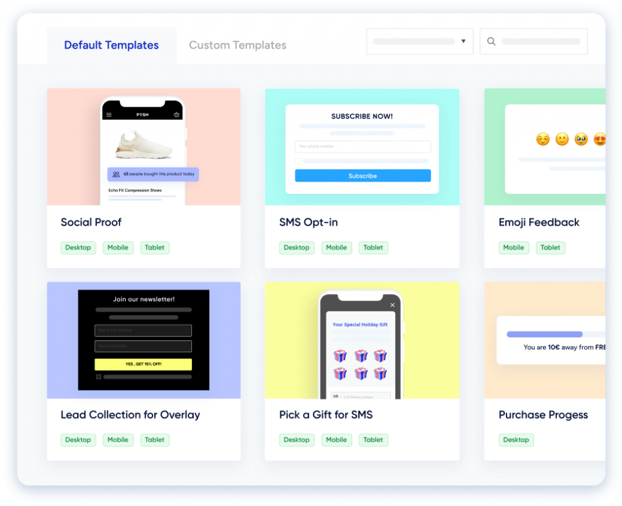Select the Default Templates tab
The image size is (622, 506).
pos(111,45)
